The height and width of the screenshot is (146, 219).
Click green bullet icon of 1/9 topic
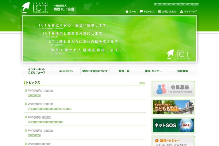tap(26, 144)
